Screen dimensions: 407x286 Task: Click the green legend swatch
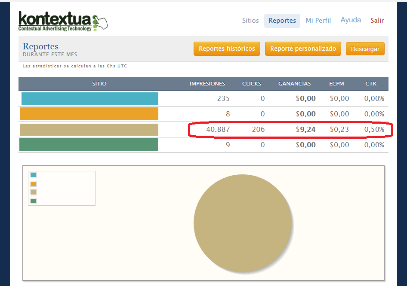click(x=33, y=201)
